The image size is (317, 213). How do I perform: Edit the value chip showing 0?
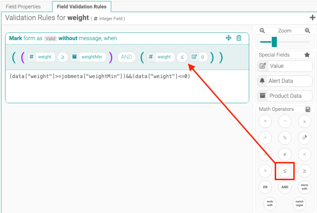[x=198, y=57]
